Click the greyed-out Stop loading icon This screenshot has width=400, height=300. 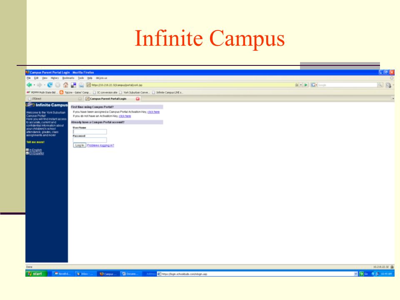(x=57, y=85)
